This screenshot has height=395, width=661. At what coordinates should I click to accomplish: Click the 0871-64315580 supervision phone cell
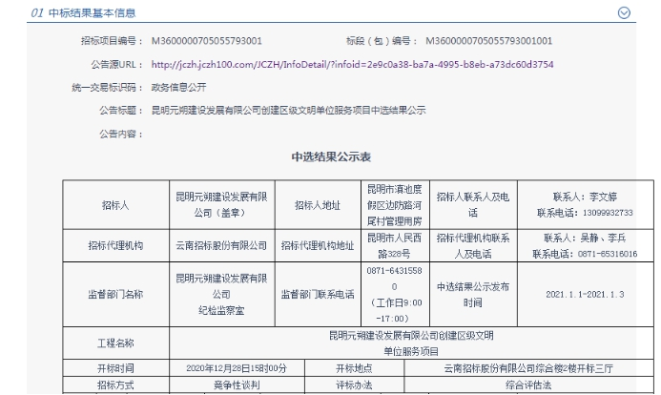394,294
